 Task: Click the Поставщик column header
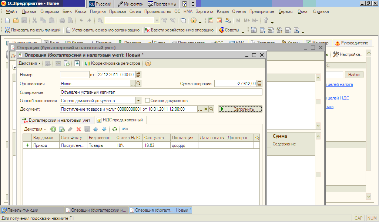tap(184, 137)
